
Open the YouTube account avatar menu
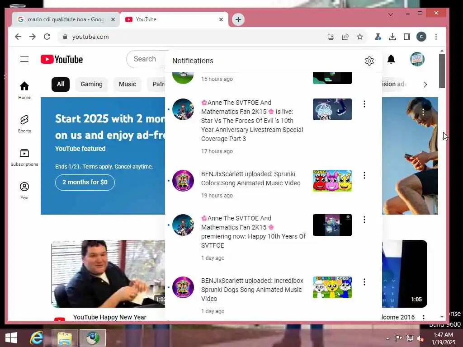[x=417, y=59]
